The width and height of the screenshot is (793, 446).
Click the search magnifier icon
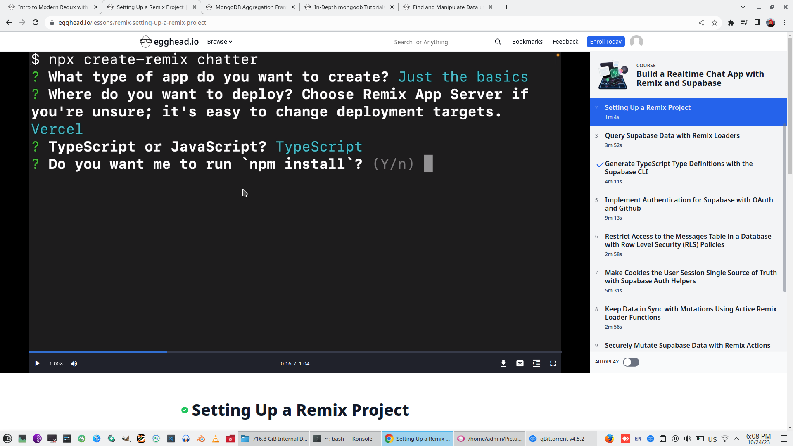click(498, 42)
